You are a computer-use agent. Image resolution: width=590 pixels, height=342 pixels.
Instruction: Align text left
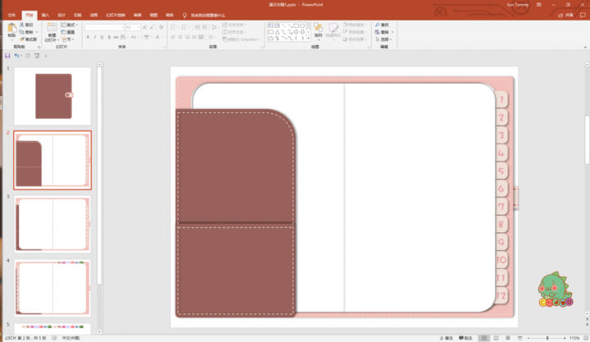173,37
